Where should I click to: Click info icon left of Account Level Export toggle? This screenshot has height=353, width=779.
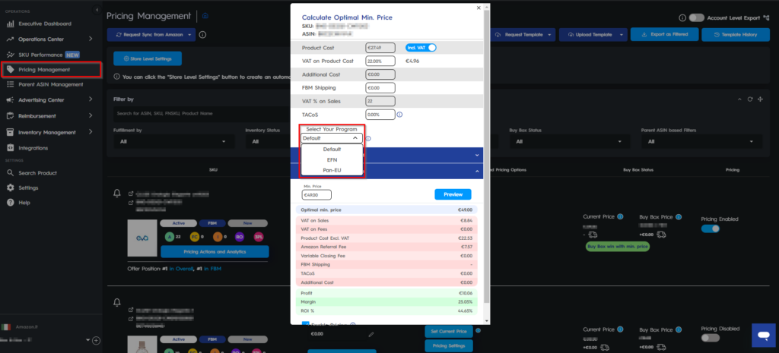[x=682, y=18]
